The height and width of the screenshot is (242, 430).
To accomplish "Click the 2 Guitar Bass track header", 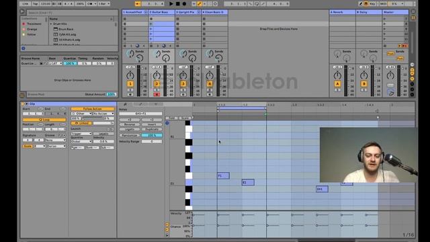I will [x=161, y=12].
